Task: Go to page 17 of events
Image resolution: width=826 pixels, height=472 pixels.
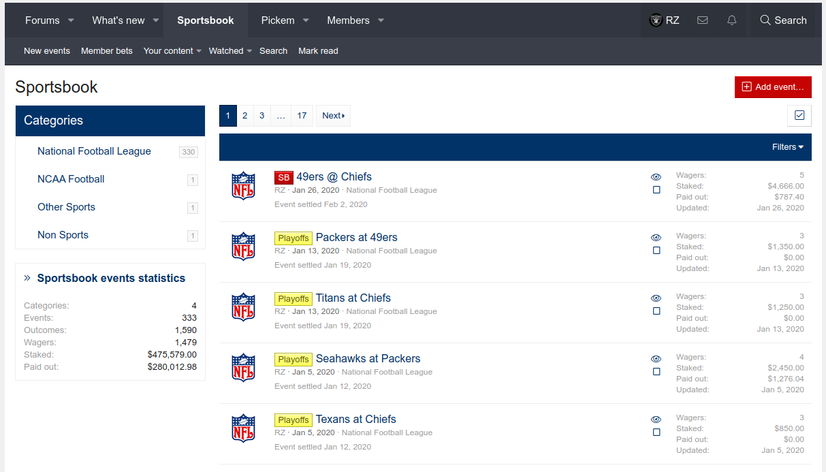Action: [x=302, y=116]
